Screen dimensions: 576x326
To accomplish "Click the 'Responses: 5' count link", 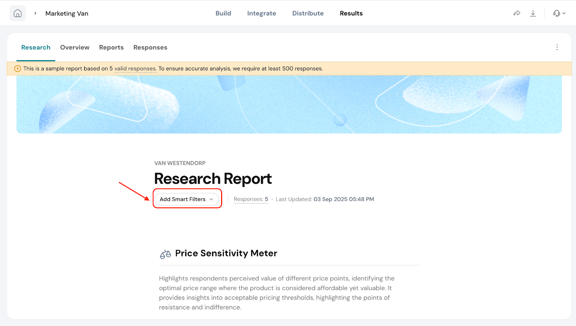I will (251, 199).
